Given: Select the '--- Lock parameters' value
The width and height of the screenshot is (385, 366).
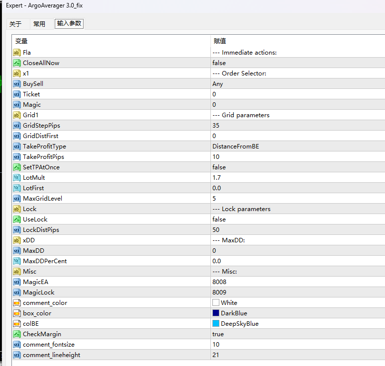Looking at the screenshot, I should [x=241, y=209].
